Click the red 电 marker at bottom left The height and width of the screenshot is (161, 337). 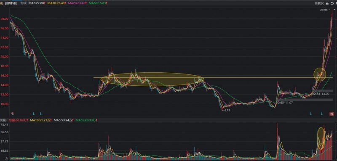point(12,113)
